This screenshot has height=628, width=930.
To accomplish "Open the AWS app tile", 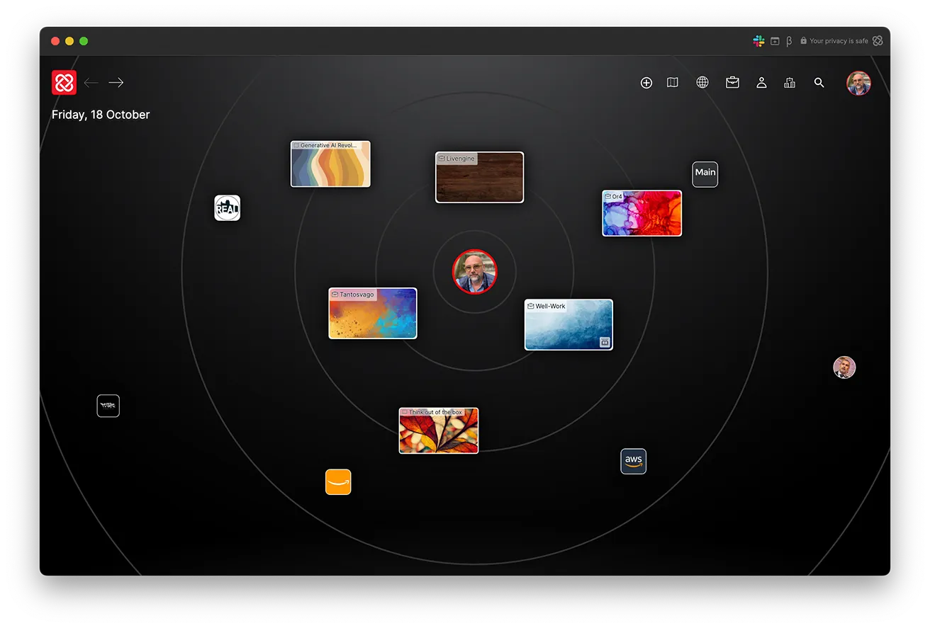I will coord(634,462).
